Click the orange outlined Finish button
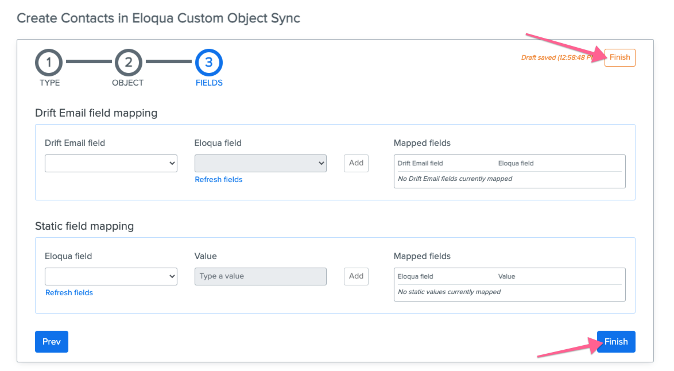The image size is (674, 371). 619,57
